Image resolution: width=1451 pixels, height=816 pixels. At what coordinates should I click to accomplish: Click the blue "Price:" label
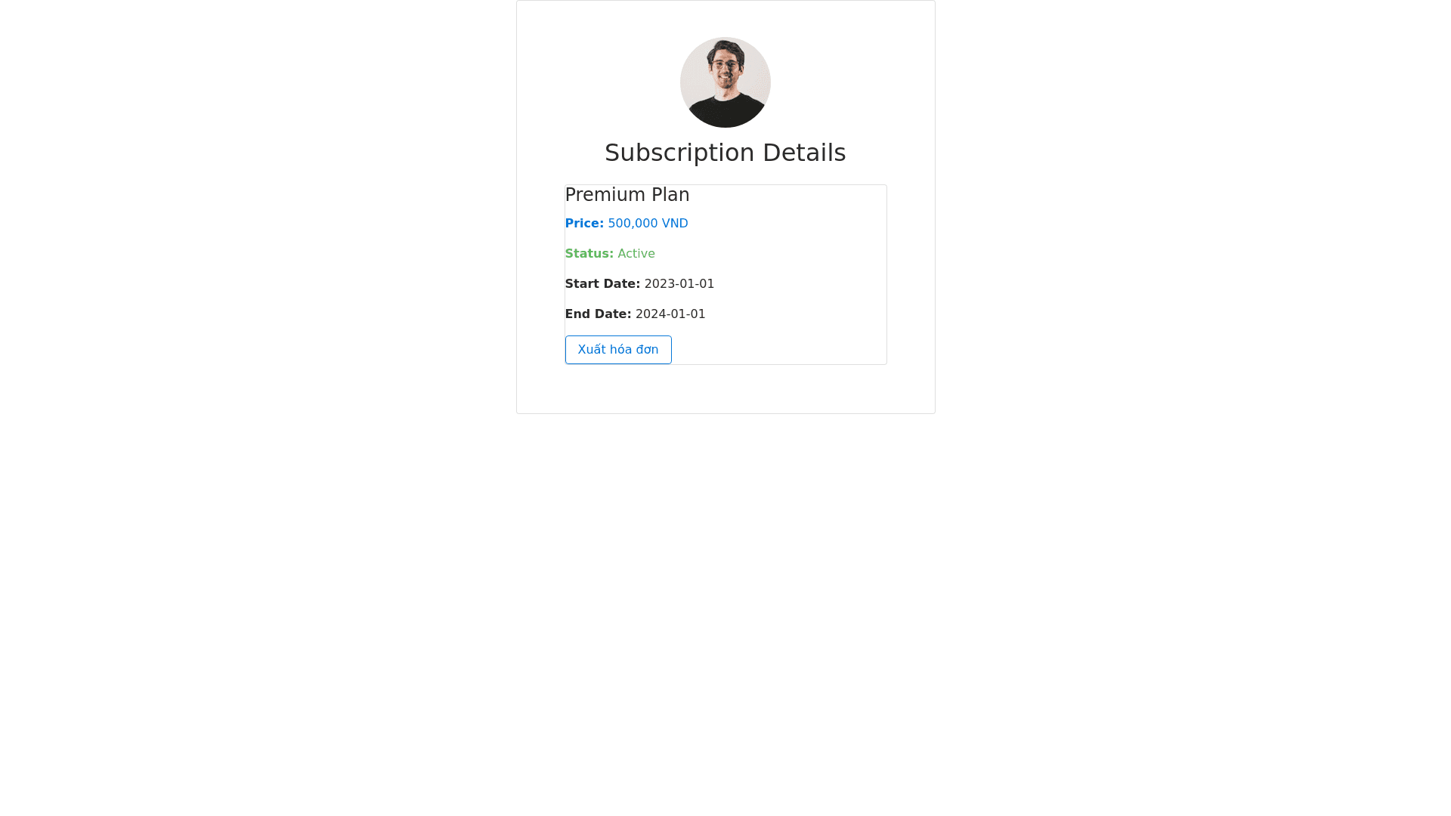[x=584, y=224]
